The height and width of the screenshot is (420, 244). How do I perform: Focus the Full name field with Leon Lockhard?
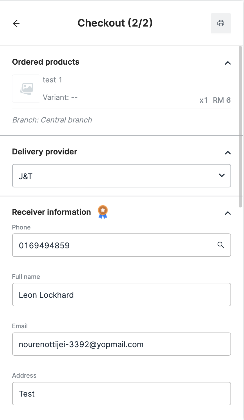point(121,295)
